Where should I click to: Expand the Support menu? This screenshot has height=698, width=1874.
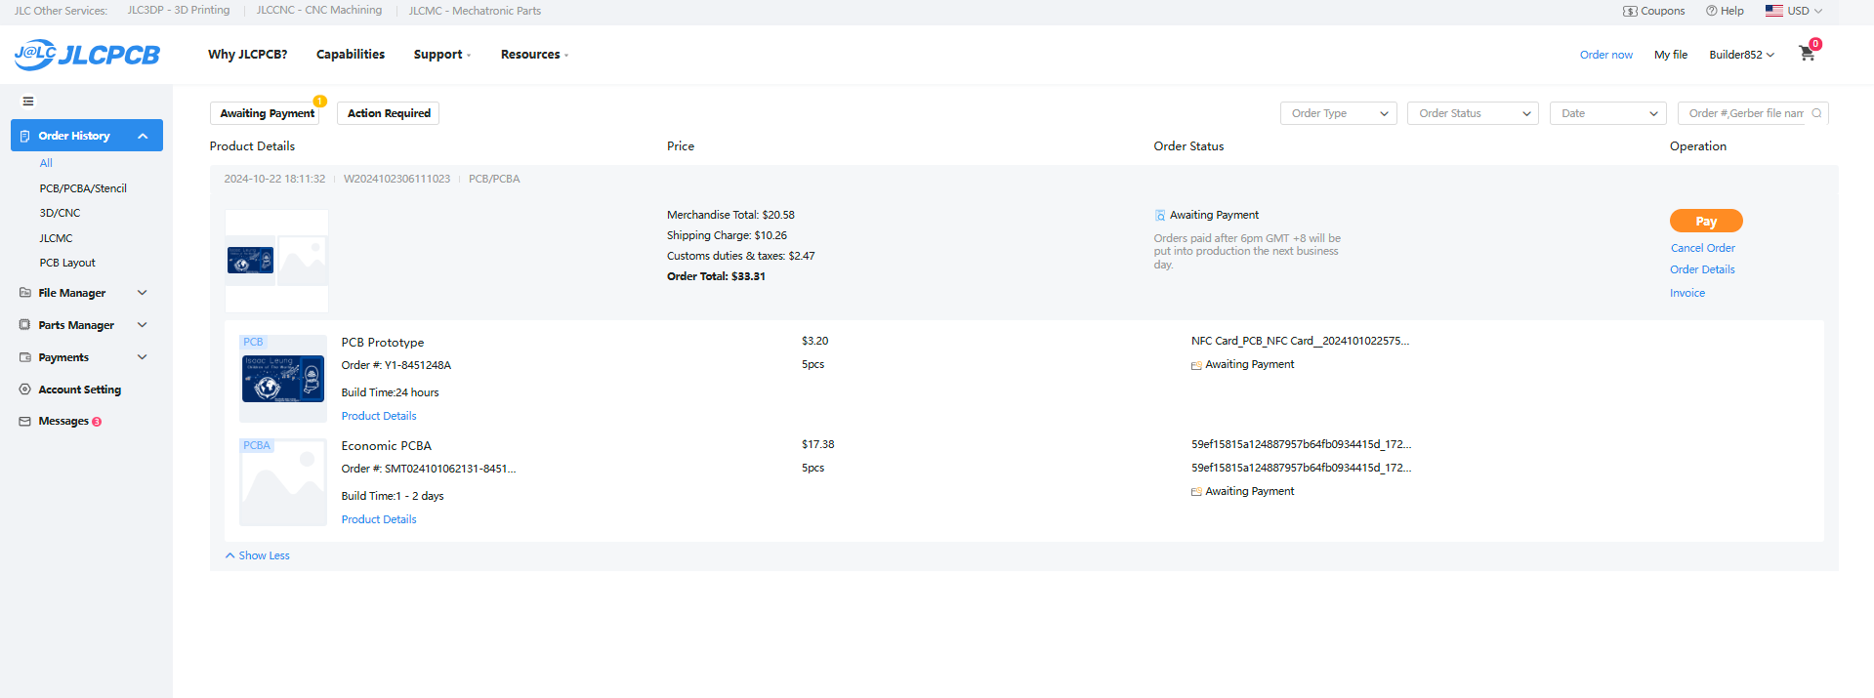pos(441,55)
